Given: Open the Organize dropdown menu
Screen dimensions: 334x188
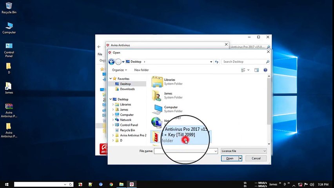Looking at the screenshot, I should (x=120, y=70).
